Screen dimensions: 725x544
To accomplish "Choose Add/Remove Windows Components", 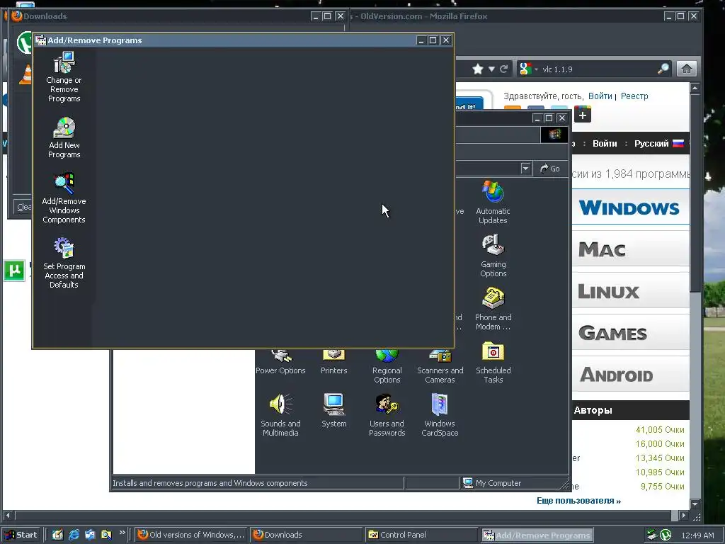I will 64,198.
